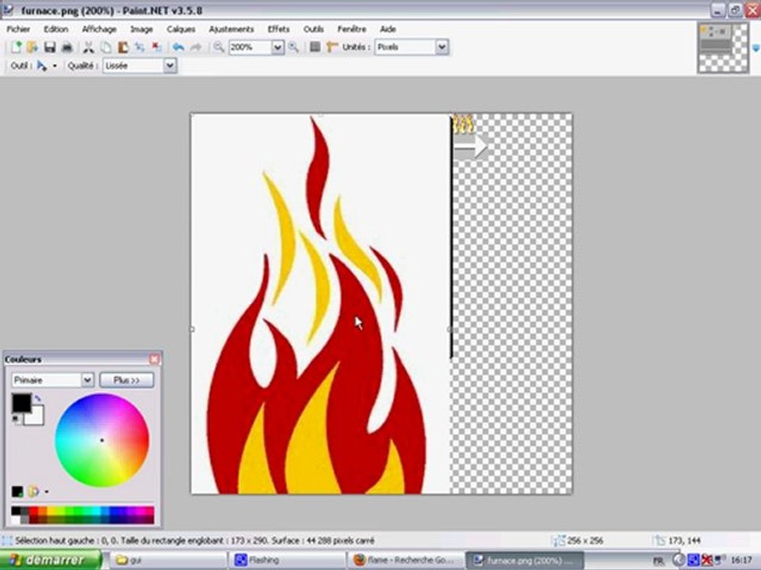761x570 pixels.
Task: Click the palette management icon
Action: tap(33, 492)
